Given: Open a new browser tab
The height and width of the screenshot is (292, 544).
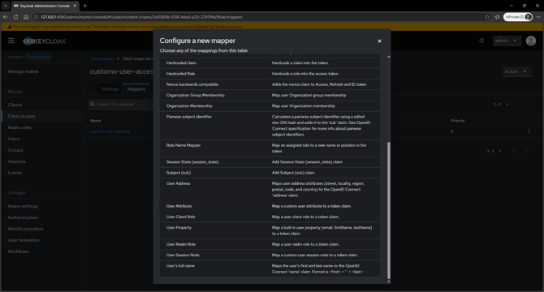Looking at the screenshot, I should tap(85, 6).
